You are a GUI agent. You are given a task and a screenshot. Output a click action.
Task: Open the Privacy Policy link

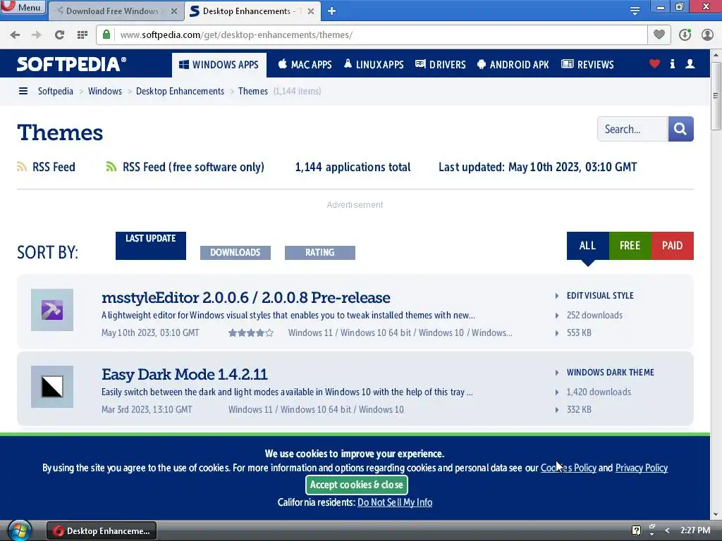642,468
